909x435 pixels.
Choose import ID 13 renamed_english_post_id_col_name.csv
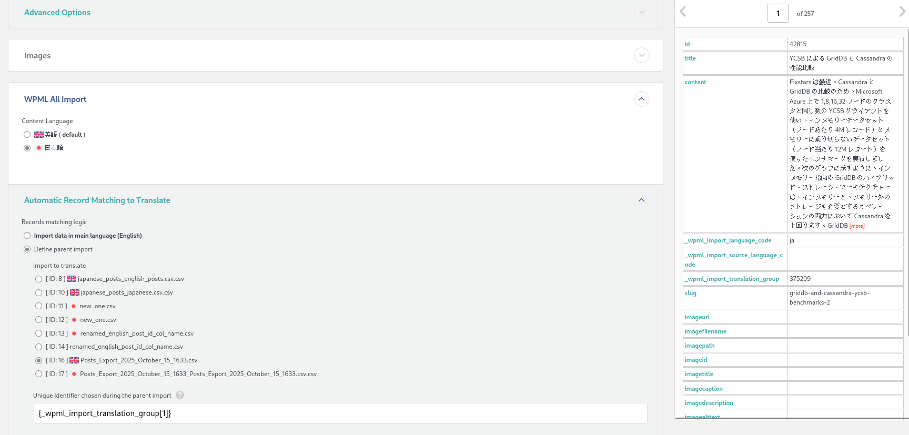(39, 333)
